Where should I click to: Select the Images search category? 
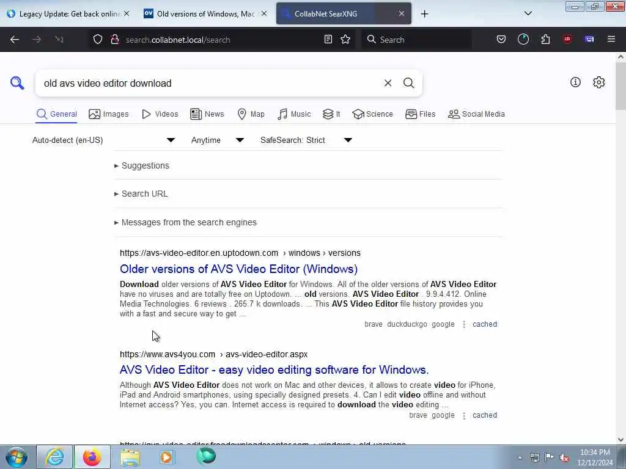pyautogui.click(x=109, y=114)
